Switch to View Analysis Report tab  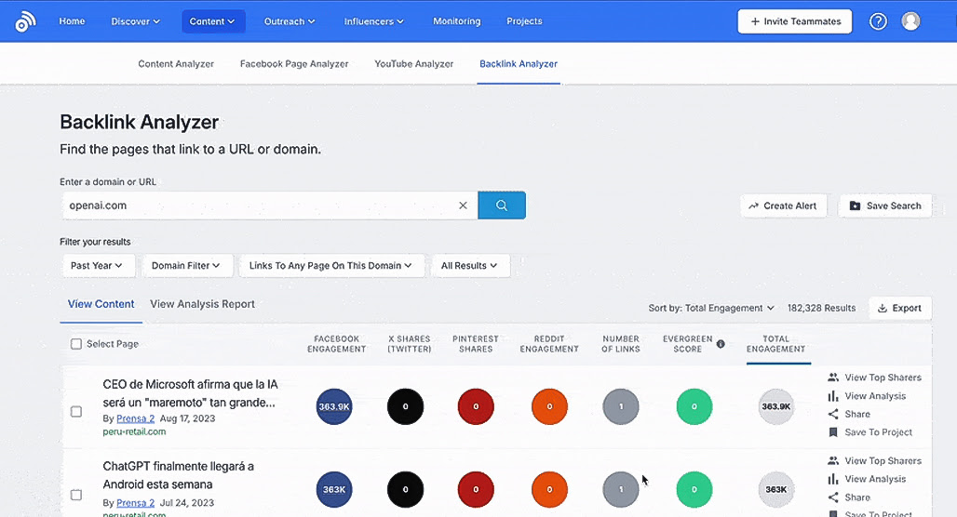(x=203, y=304)
